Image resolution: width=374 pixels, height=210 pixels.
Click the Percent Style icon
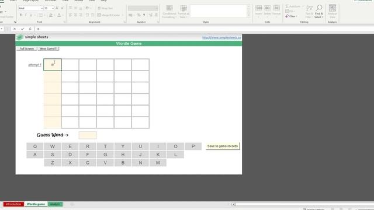138,15
